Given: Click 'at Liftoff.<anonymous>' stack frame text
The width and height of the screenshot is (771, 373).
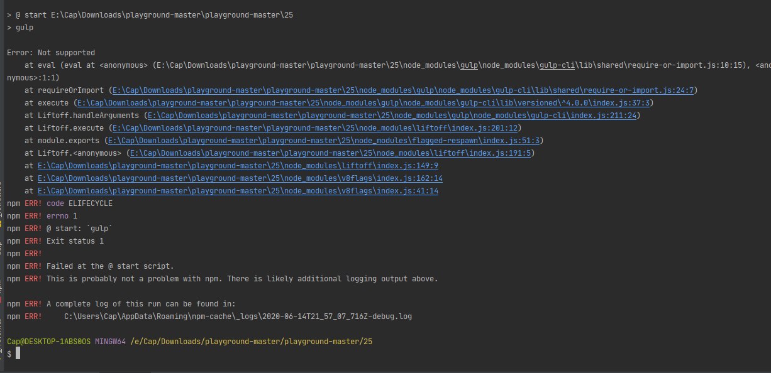Looking at the screenshot, I should tap(73, 153).
